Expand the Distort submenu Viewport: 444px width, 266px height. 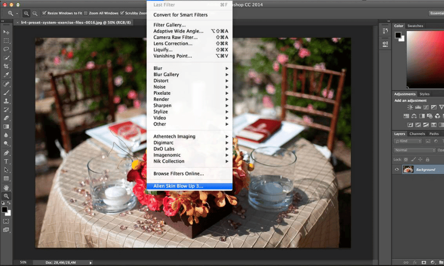190,81
